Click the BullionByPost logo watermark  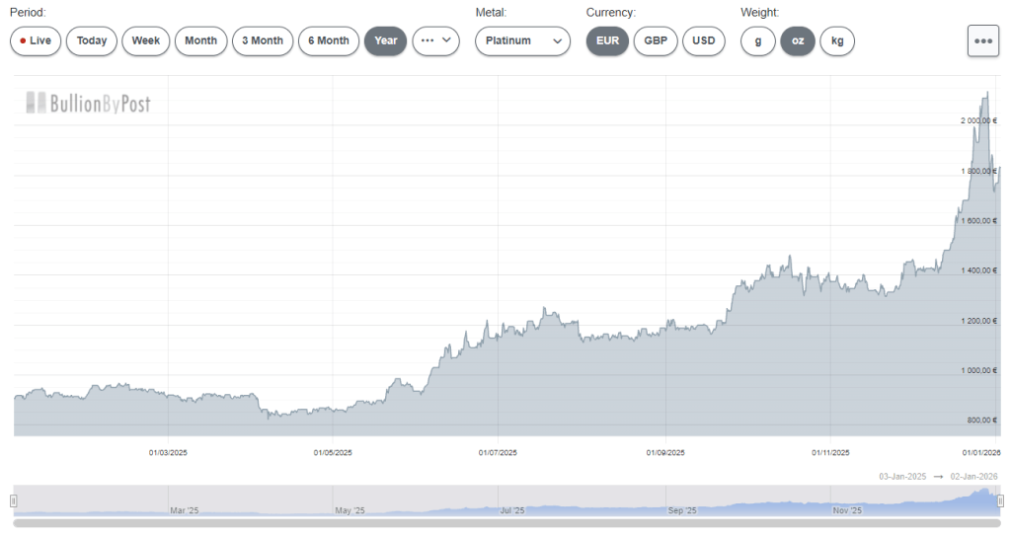[89, 103]
